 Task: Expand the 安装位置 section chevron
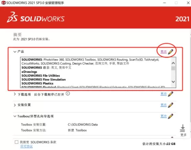15,105
